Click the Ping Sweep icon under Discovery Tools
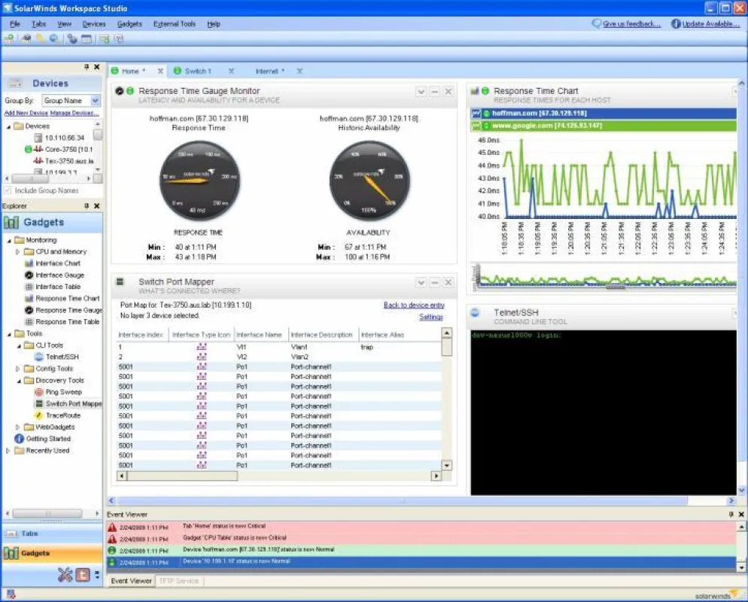 point(39,392)
